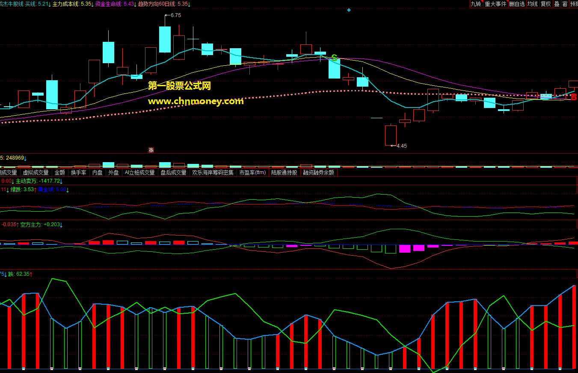Click the 绿跌: 3.53 indicator label
Image resolution: width=578 pixels, height=373 pixels.
pos(24,189)
